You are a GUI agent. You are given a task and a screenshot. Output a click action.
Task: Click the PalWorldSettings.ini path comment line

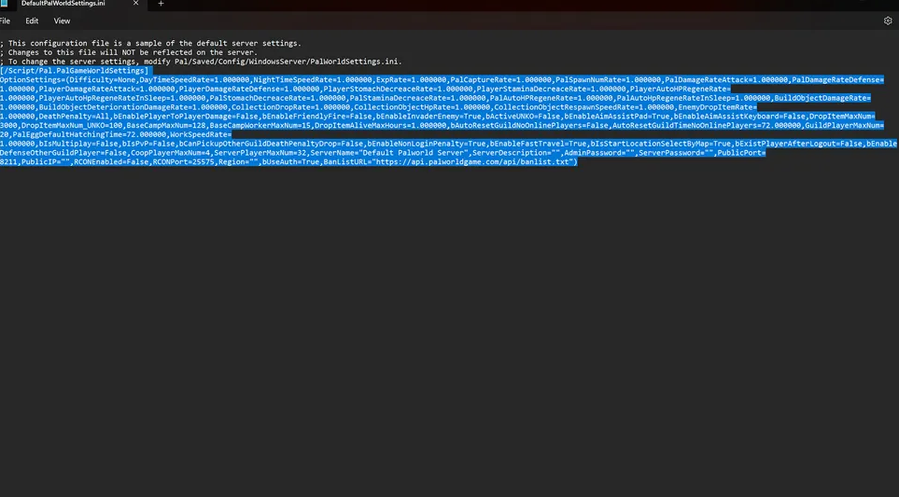coord(202,62)
